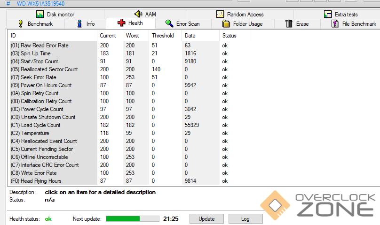The width and height of the screenshot is (380, 225).
Task: Select the Reallocated Event Count row
Action: pos(130,141)
